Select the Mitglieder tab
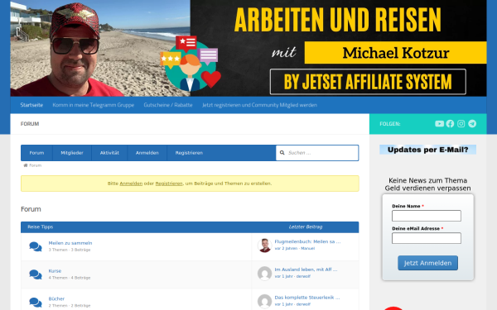Viewport: 497px width, 310px height. coord(72,153)
